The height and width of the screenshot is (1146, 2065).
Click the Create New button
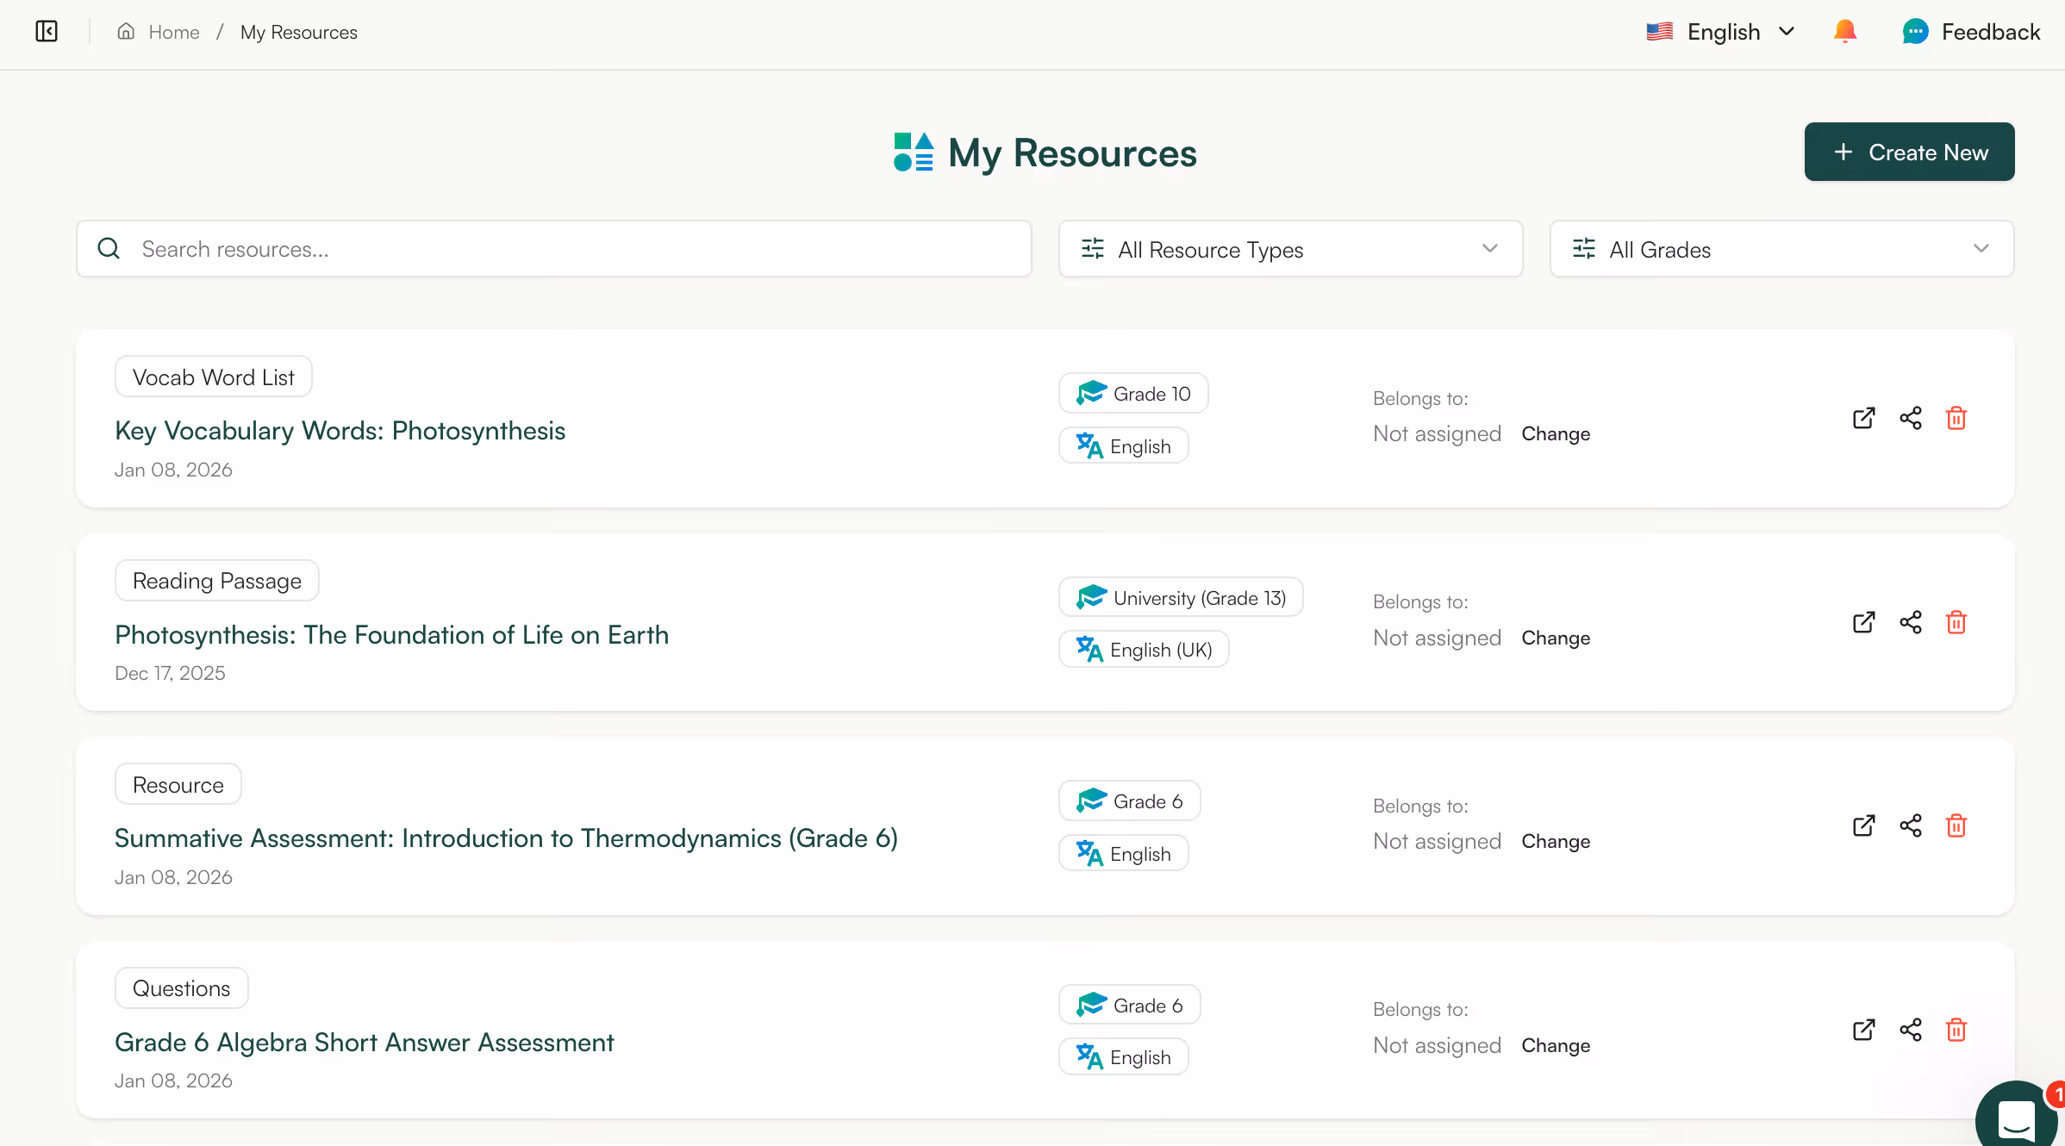[x=1909, y=152]
